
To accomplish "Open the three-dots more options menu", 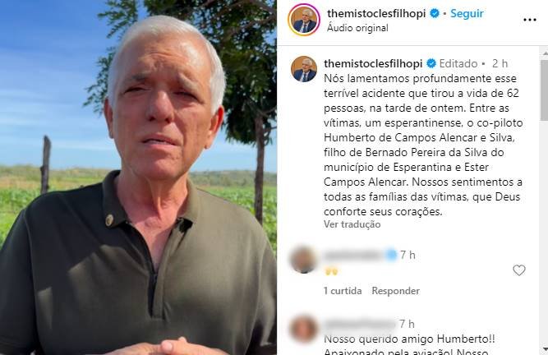I will pyautogui.click(x=529, y=20).
